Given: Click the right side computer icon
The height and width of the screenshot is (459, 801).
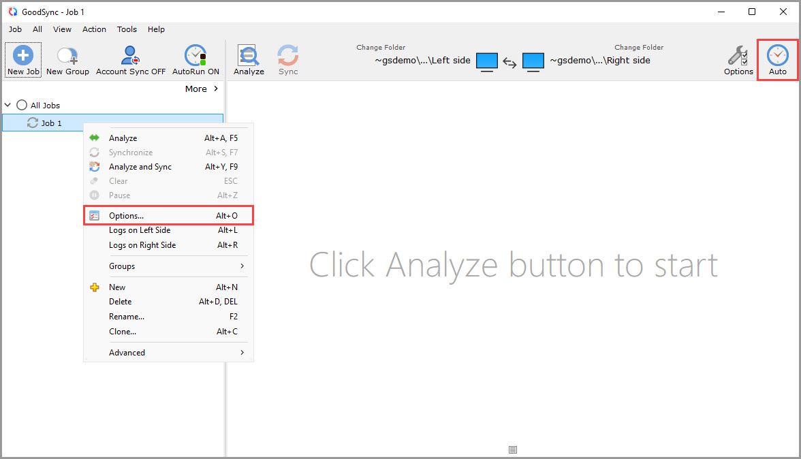Looking at the screenshot, I should click(x=533, y=61).
